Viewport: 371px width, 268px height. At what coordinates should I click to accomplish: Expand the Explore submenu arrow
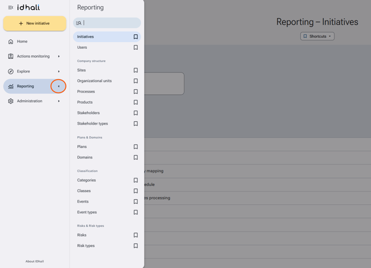(x=59, y=71)
